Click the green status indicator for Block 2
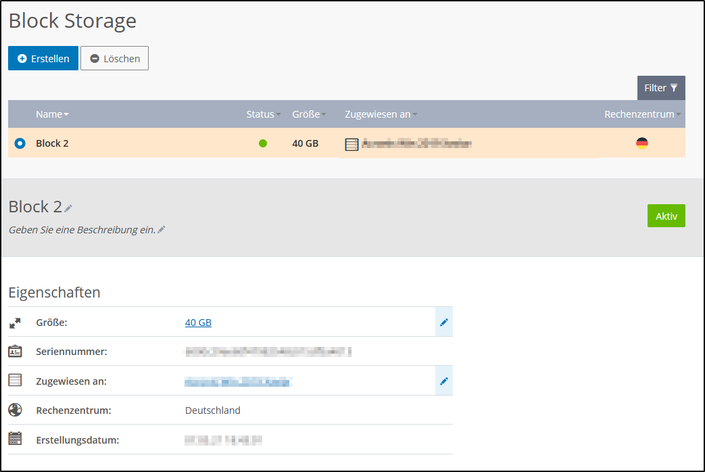This screenshot has width=705, height=472. [263, 143]
